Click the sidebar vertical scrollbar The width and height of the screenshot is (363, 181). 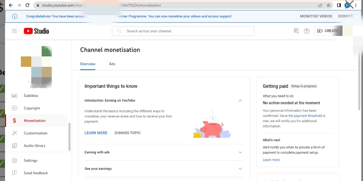point(70,137)
